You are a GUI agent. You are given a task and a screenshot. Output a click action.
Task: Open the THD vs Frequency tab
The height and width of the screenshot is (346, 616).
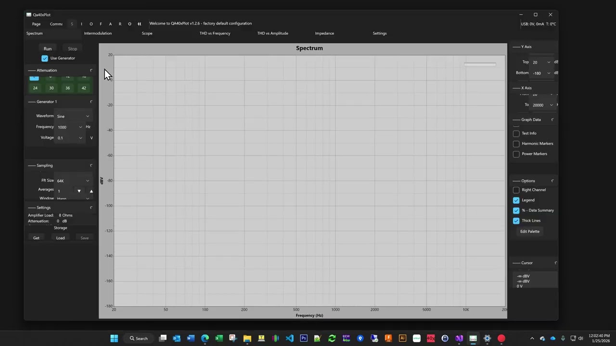215,33
